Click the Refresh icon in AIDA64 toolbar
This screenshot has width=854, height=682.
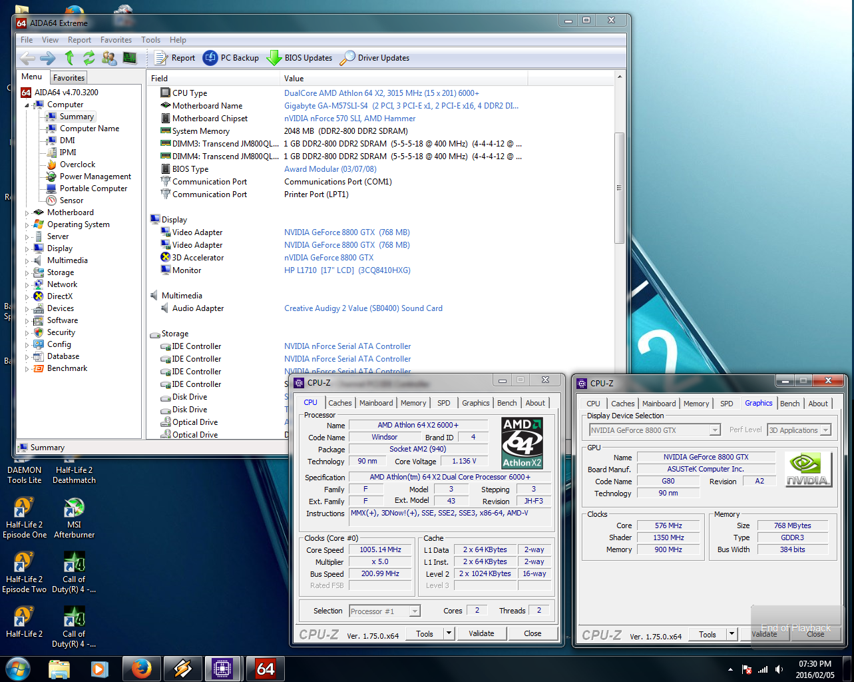tap(89, 58)
